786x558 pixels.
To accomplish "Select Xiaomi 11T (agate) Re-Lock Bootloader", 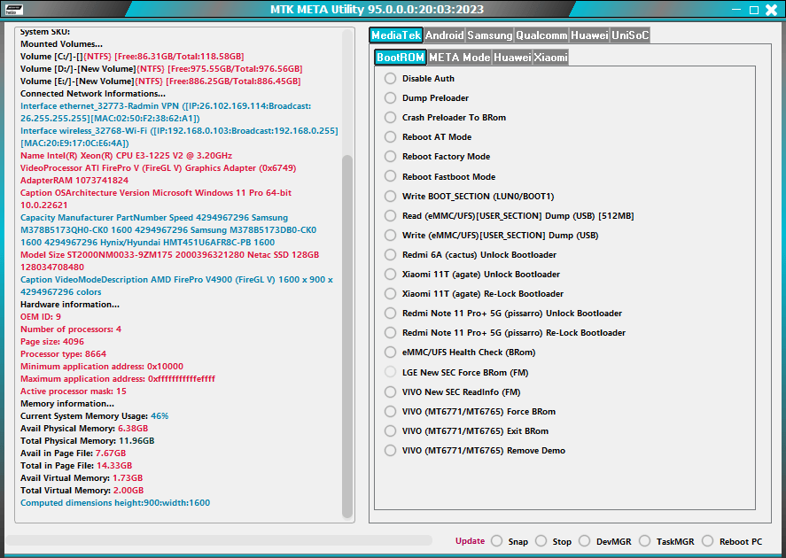I will 390,293.
